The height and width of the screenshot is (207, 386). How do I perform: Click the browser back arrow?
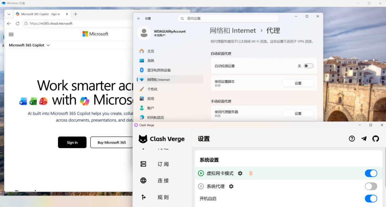tap(9, 24)
